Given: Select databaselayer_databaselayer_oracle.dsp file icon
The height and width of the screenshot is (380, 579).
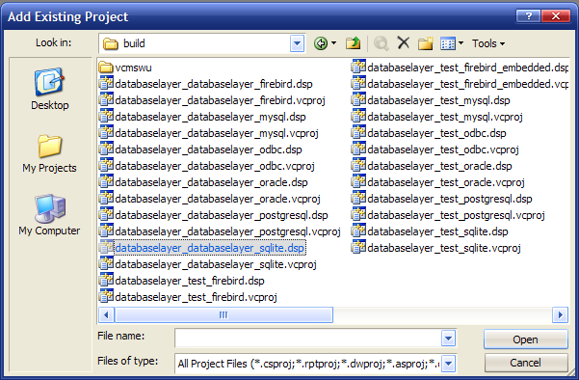Looking at the screenshot, I should coord(106,182).
